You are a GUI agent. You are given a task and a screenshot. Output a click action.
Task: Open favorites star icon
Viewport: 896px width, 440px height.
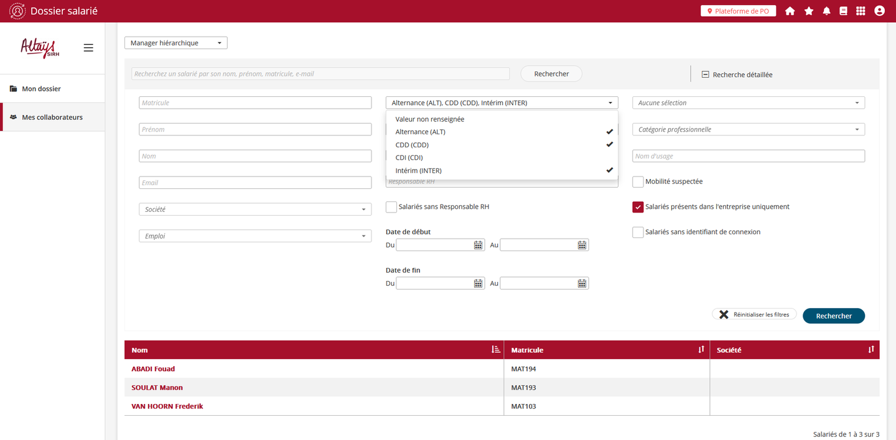tap(808, 11)
